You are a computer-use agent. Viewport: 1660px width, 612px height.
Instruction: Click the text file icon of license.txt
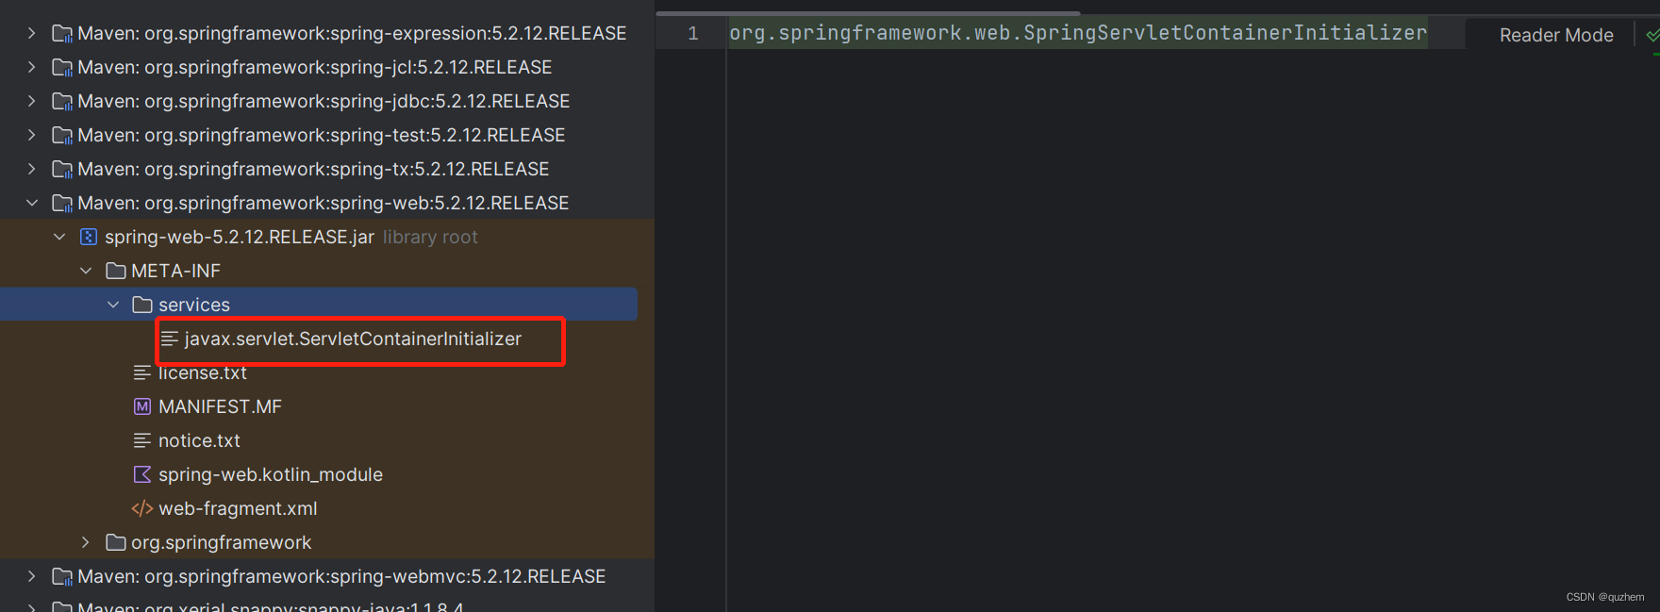141,372
